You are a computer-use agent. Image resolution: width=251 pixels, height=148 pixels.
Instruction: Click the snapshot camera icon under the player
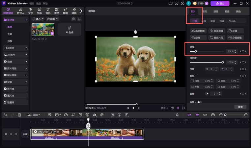(x=172, y=108)
